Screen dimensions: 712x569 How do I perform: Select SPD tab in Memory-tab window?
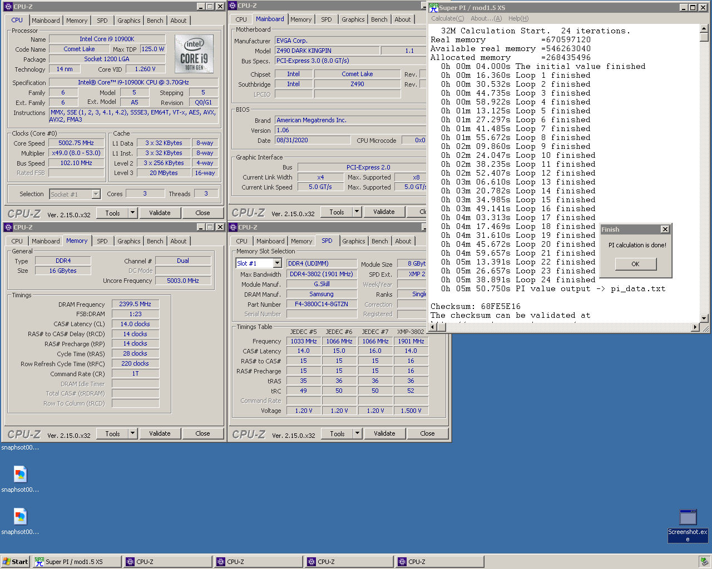click(102, 241)
